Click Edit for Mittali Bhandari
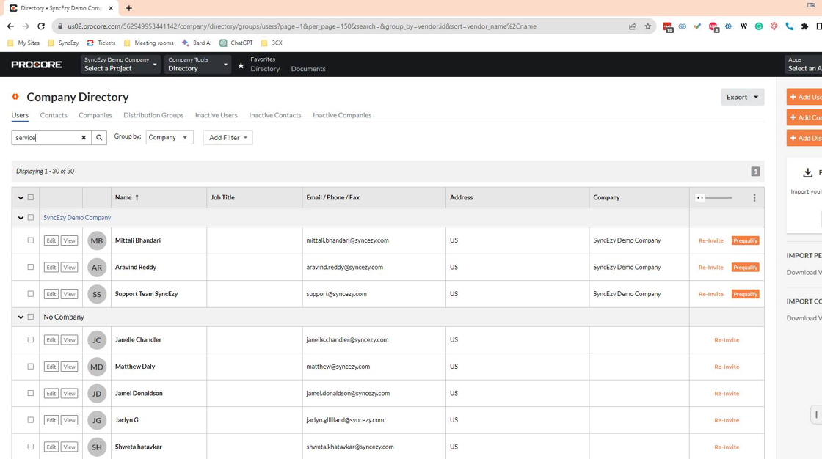The image size is (822, 459). (x=51, y=240)
